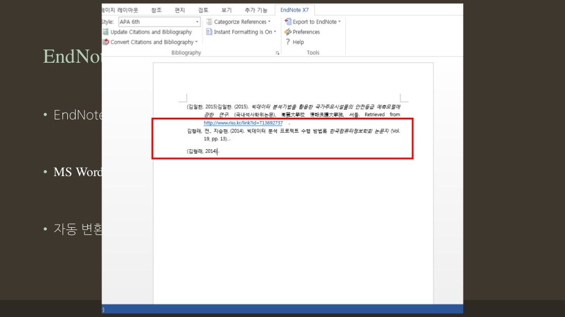Open the 추가 기능 ribbon tab
This screenshot has height=317, width=565.
click(256, 10)
